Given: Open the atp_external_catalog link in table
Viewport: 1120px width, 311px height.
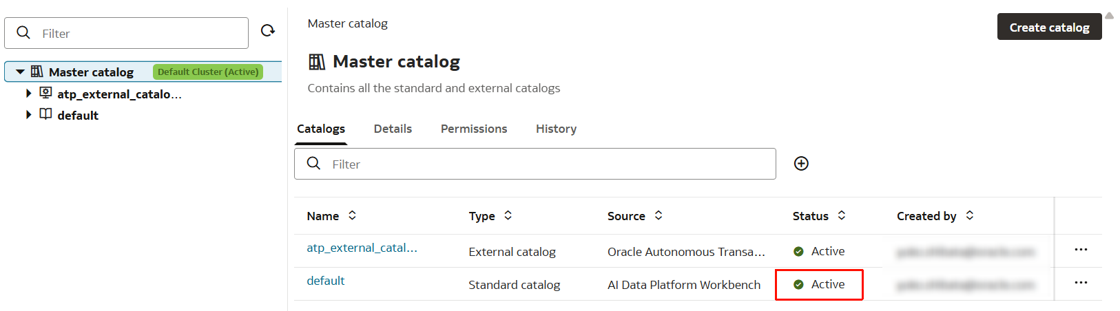Looking at the screenshot, I should coord(362,248).
